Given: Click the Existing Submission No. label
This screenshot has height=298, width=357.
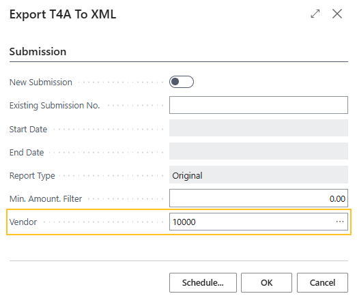Looking at the screenshot, I should 55,105.
